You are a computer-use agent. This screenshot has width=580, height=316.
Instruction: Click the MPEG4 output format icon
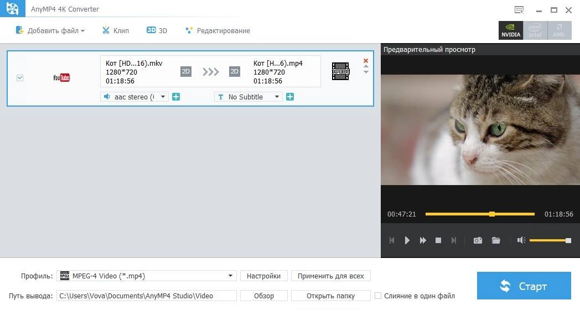[341, 71]
